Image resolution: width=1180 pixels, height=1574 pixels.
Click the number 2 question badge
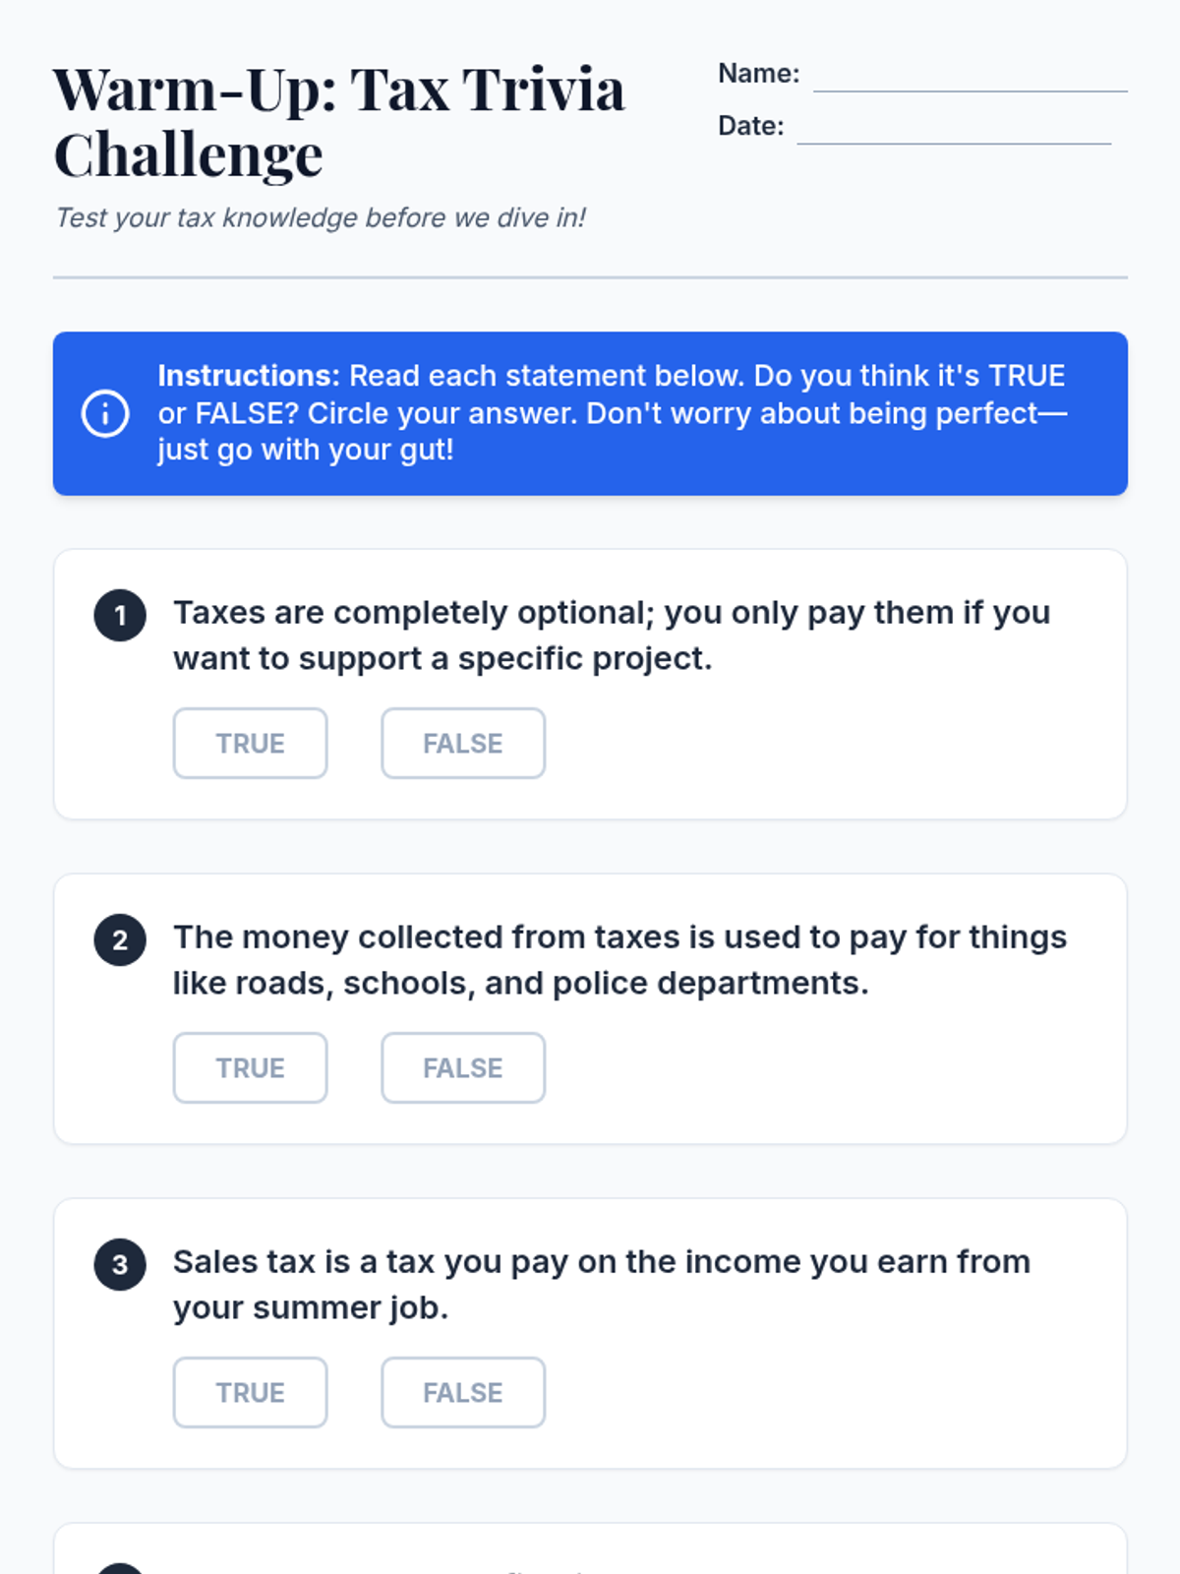(120, 940)
